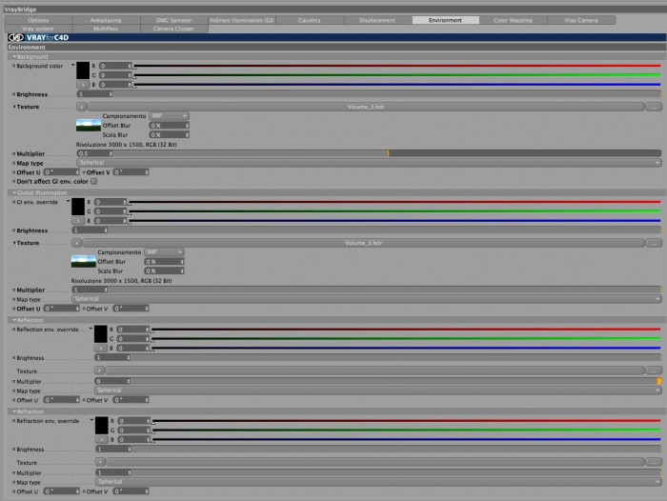Click the Background color black swatch
Viewport: 667px width, 501px height.
click(83, 70)
